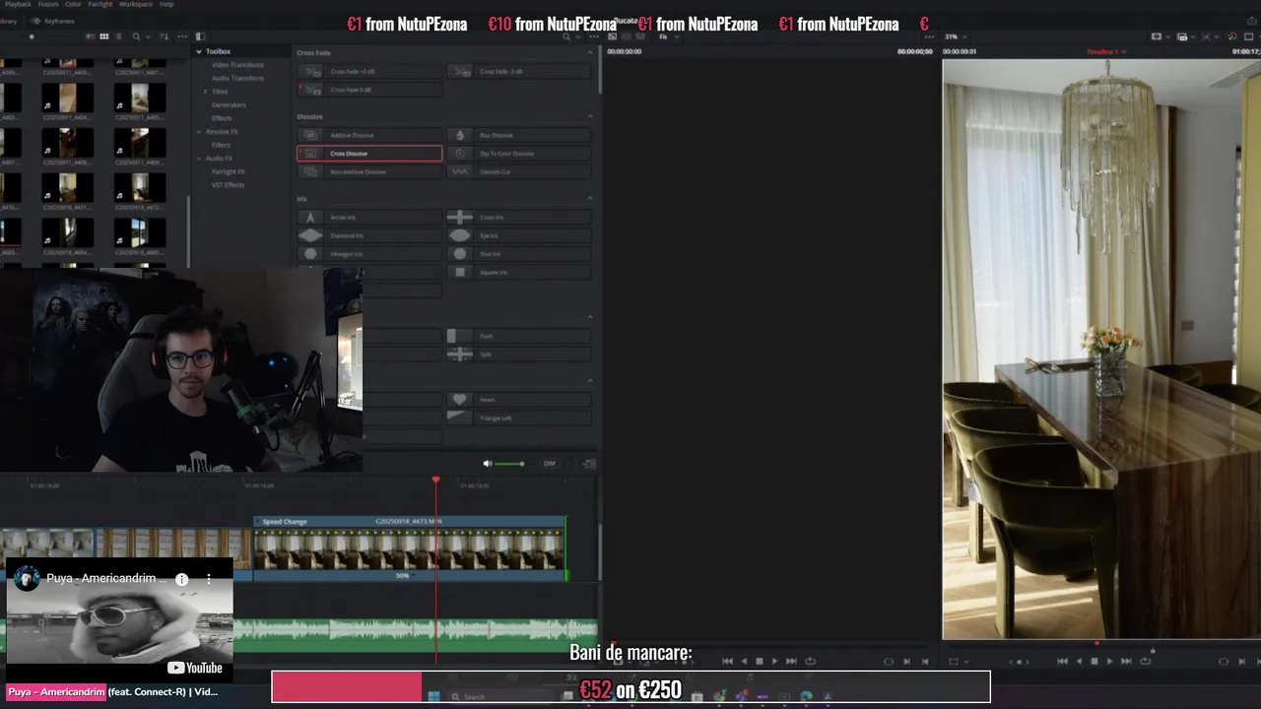Image resolution: width=1261 pixels, height=709 pixels.
Task: Select the Square Iris transition
Action: pyautogui.click(x=519, y=272)
